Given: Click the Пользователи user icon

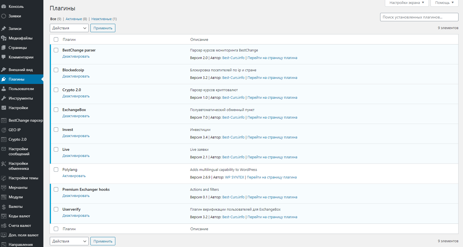Looking at the screenshot, I should point(4,89).
